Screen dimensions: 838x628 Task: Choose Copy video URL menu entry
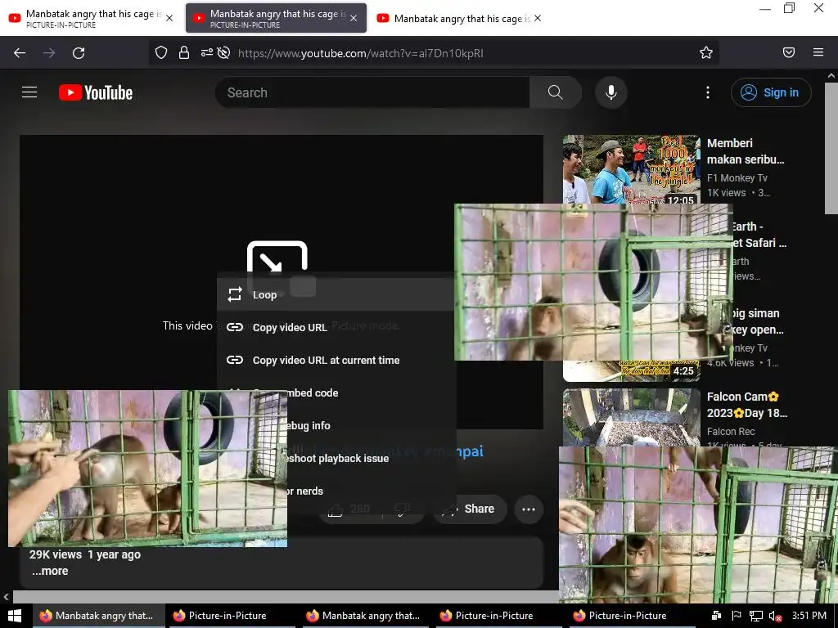pos(336,327)
